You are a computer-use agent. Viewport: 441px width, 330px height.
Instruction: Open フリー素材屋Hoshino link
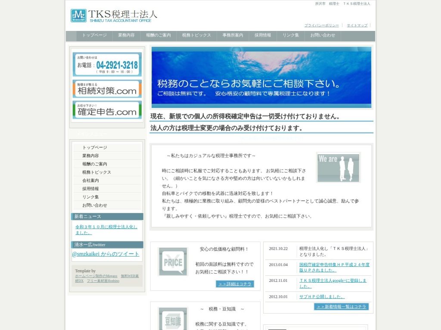tap(103, 281)
